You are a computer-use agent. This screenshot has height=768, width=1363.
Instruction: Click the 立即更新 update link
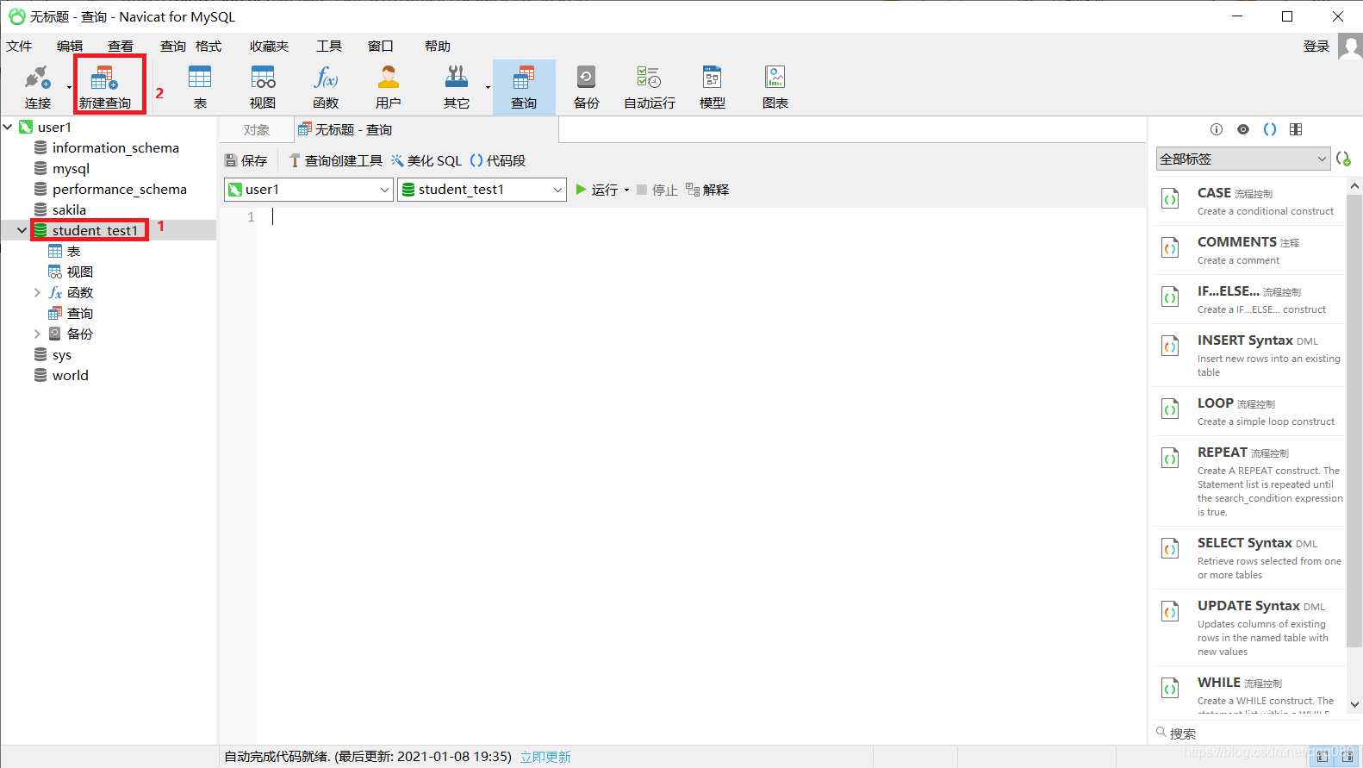tap(545, 757)
